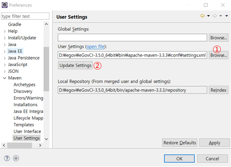Image resolution: width=231 pixels, height=167 pixels.
Task: Click the oomph recorder circle icon
Action: (x=16, y=158)
